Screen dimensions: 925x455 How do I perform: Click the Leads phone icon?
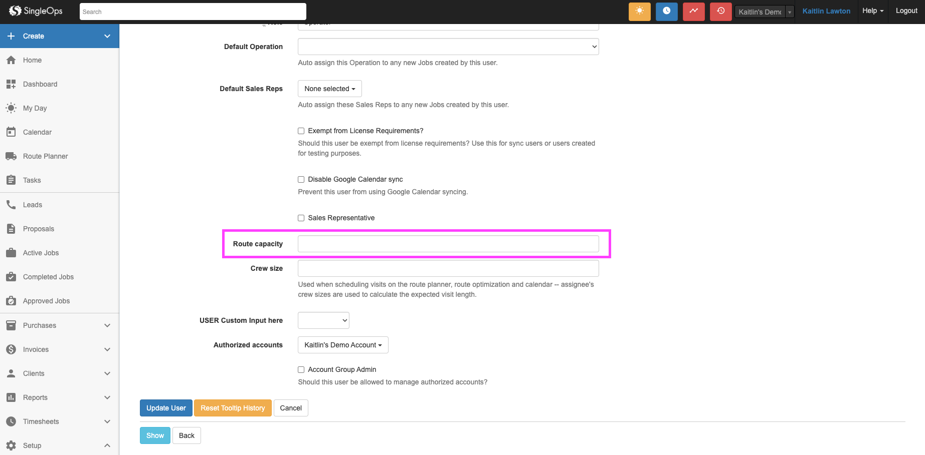(x=11, y=205)
